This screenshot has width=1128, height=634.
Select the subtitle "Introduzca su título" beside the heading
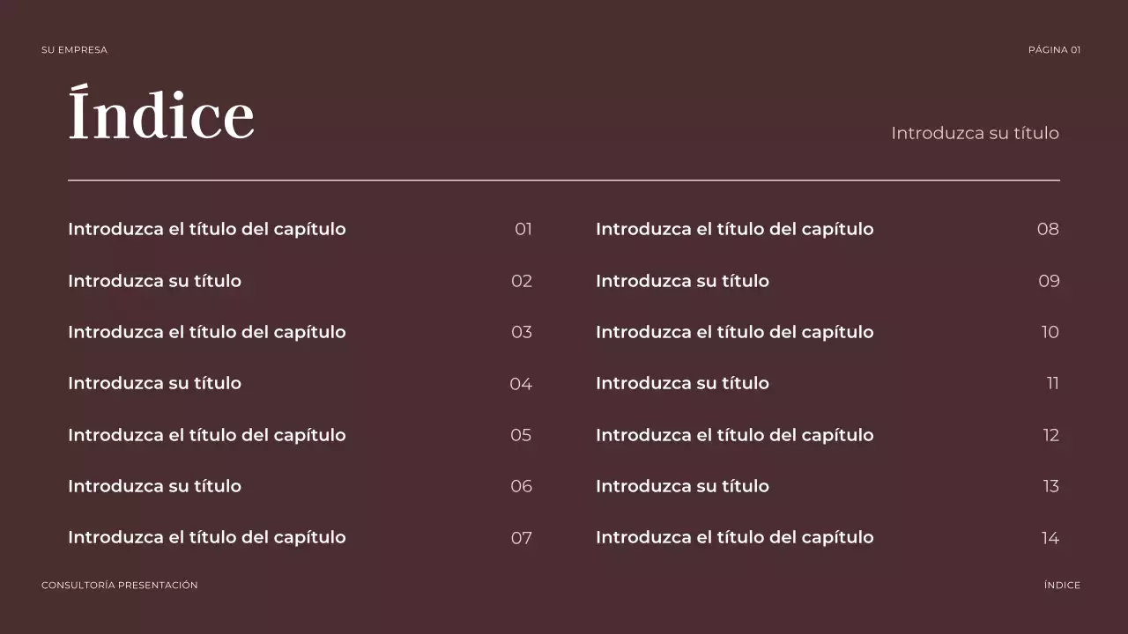[975, 133]
